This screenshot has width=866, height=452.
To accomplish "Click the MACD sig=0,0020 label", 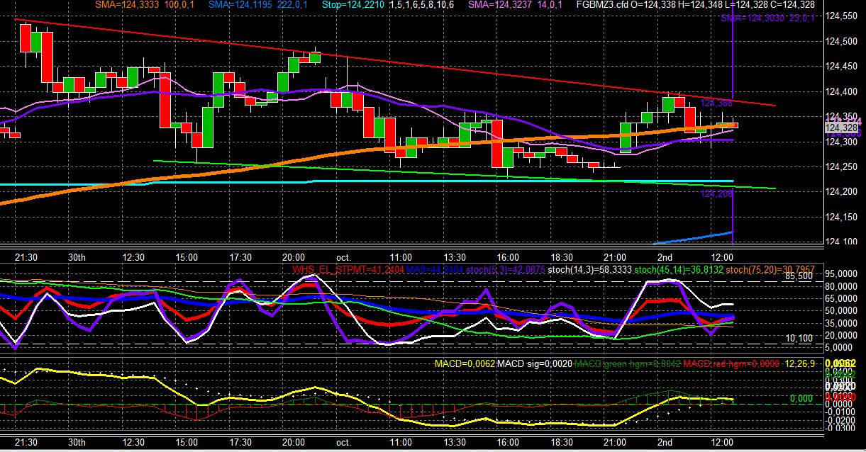I will point(534,363).
